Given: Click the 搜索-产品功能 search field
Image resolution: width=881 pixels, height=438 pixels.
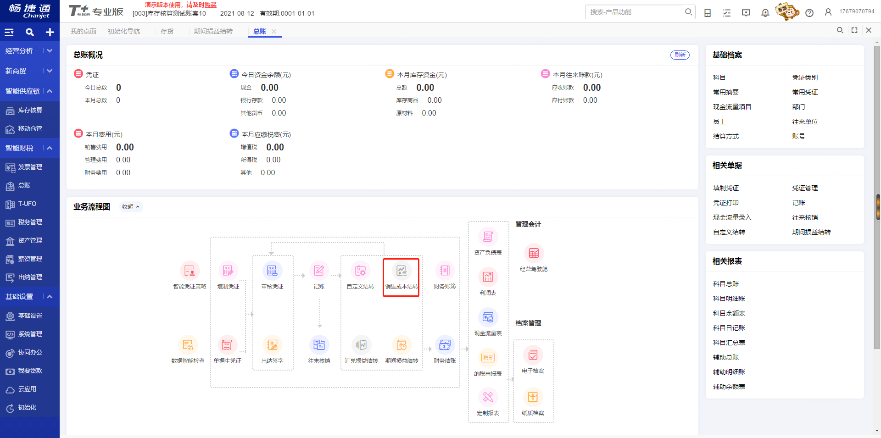Looking at the screenshot, I should pyautogui.click(x=640, y=12).
